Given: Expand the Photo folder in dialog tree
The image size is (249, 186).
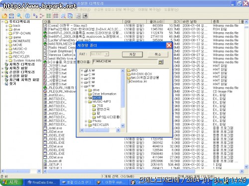Looking at the screenshot, I should (x=86, y=121).
